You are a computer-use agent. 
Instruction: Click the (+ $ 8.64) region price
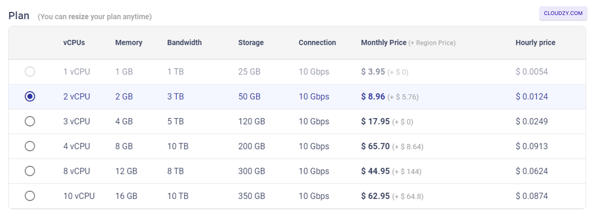click(x=408, y=147)
